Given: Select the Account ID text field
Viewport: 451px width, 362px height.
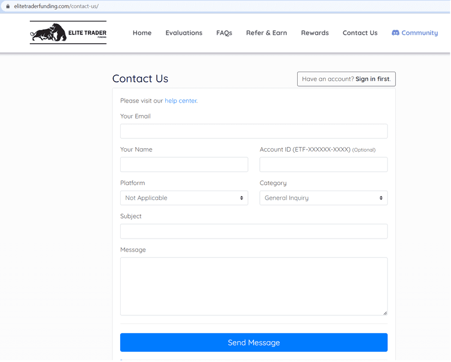Looking at the screenshot, I should pos(324,165).
